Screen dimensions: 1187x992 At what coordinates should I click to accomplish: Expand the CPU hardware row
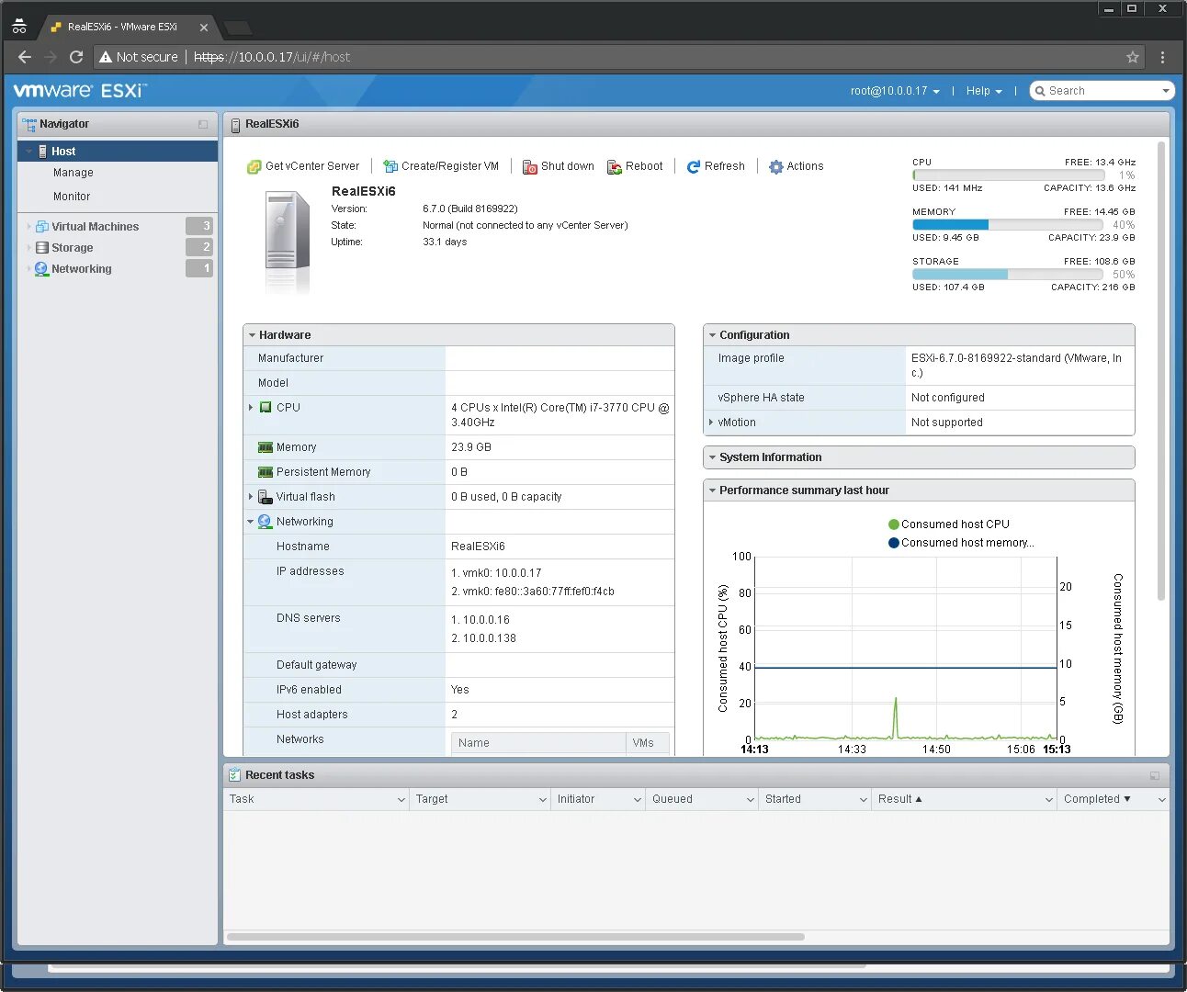click(251, 408)
